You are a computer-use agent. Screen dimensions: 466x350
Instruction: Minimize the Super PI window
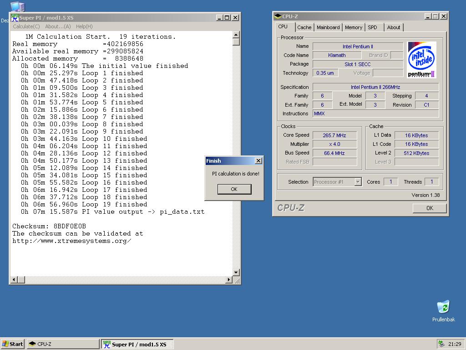pos(219,18)
